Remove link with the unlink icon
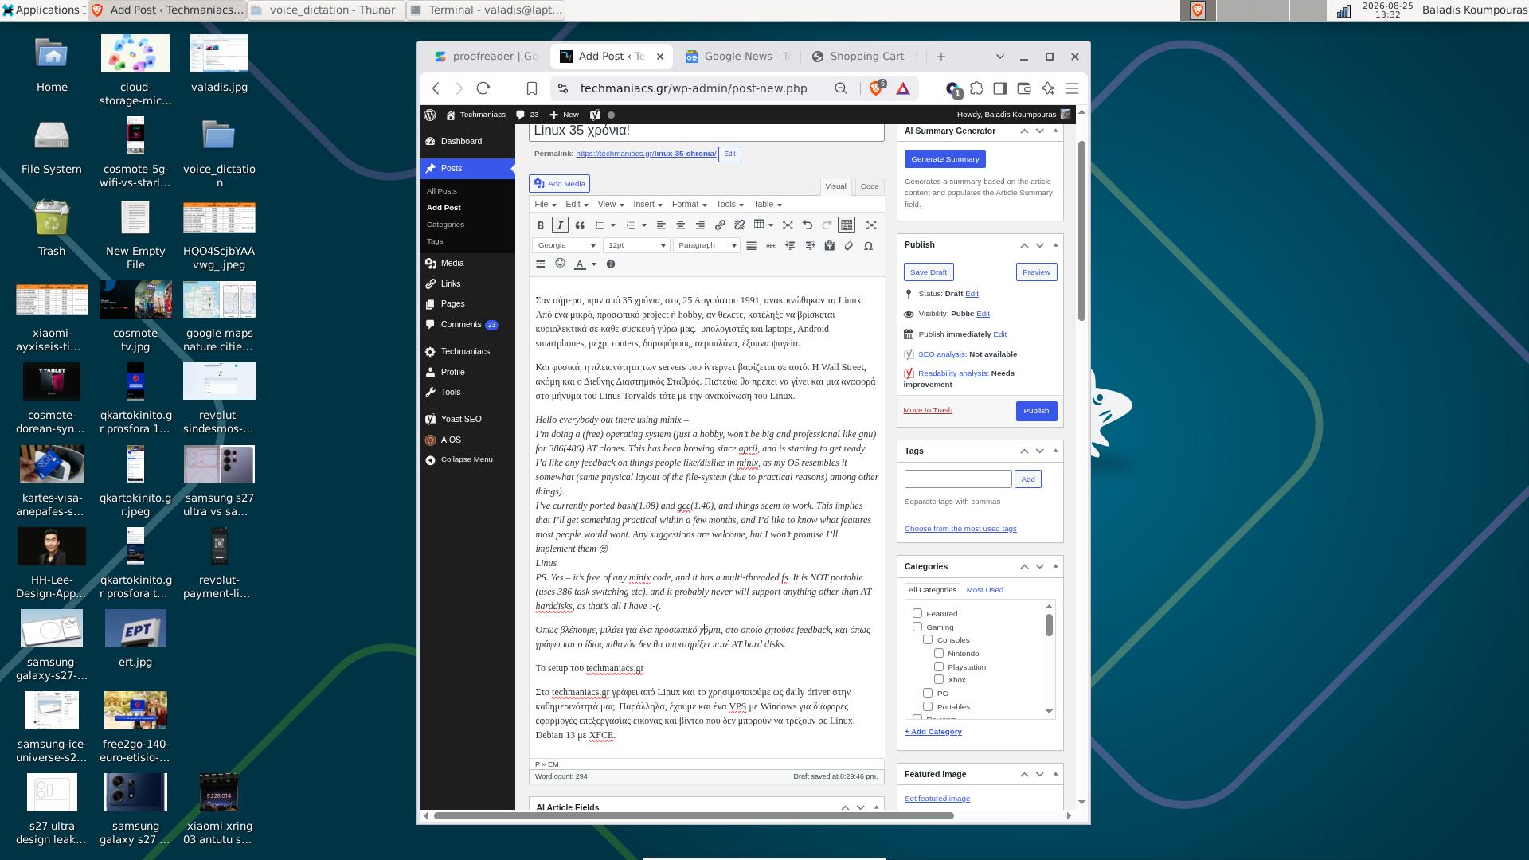 click(x=739, y=225)
